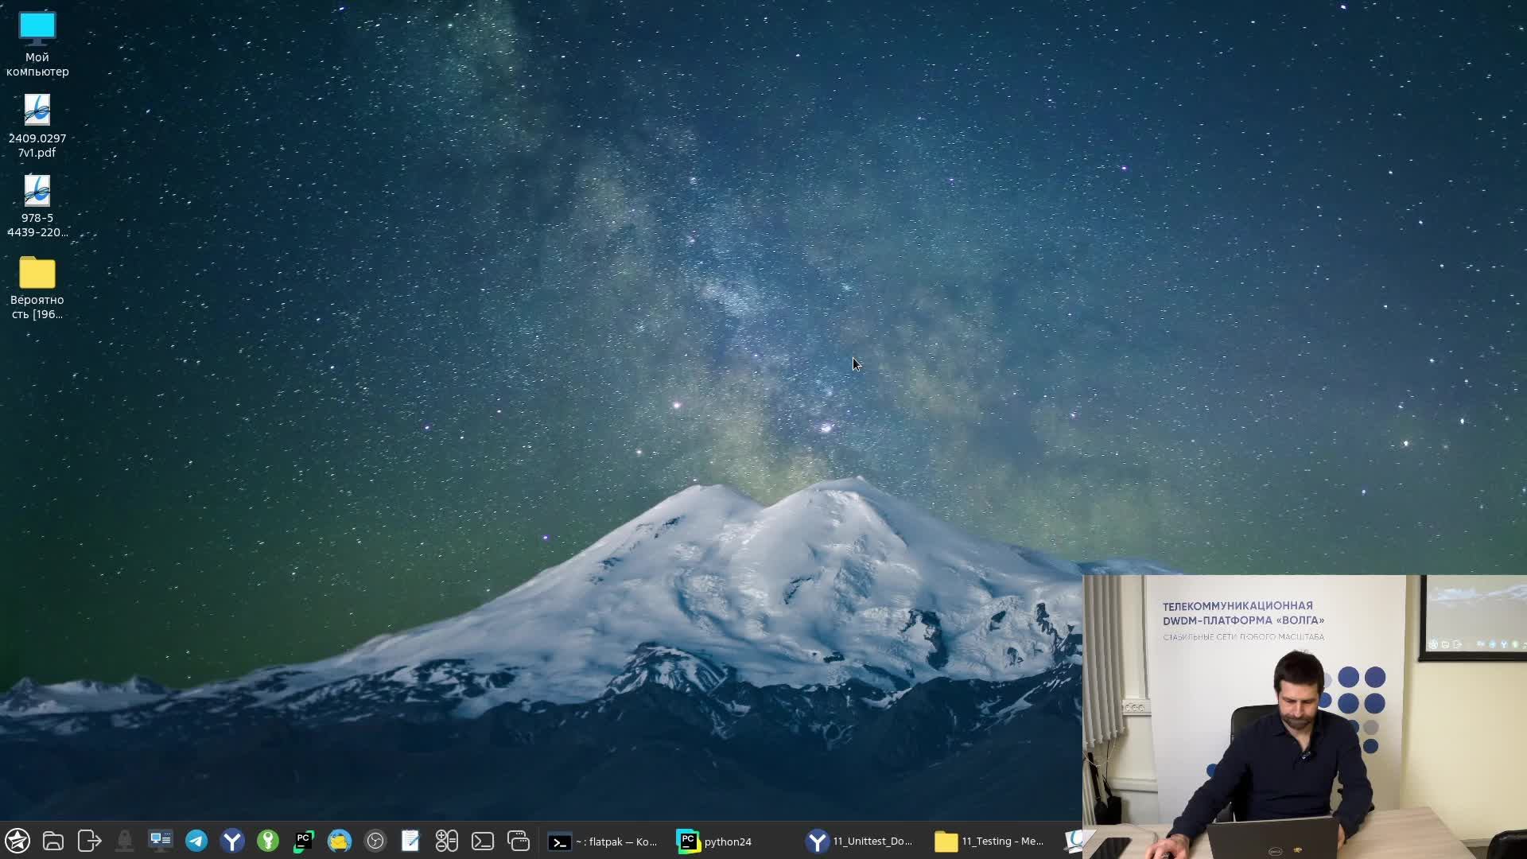Launch terminal from the quick-launch panel

pyautogui.click(x=483, y=841)
